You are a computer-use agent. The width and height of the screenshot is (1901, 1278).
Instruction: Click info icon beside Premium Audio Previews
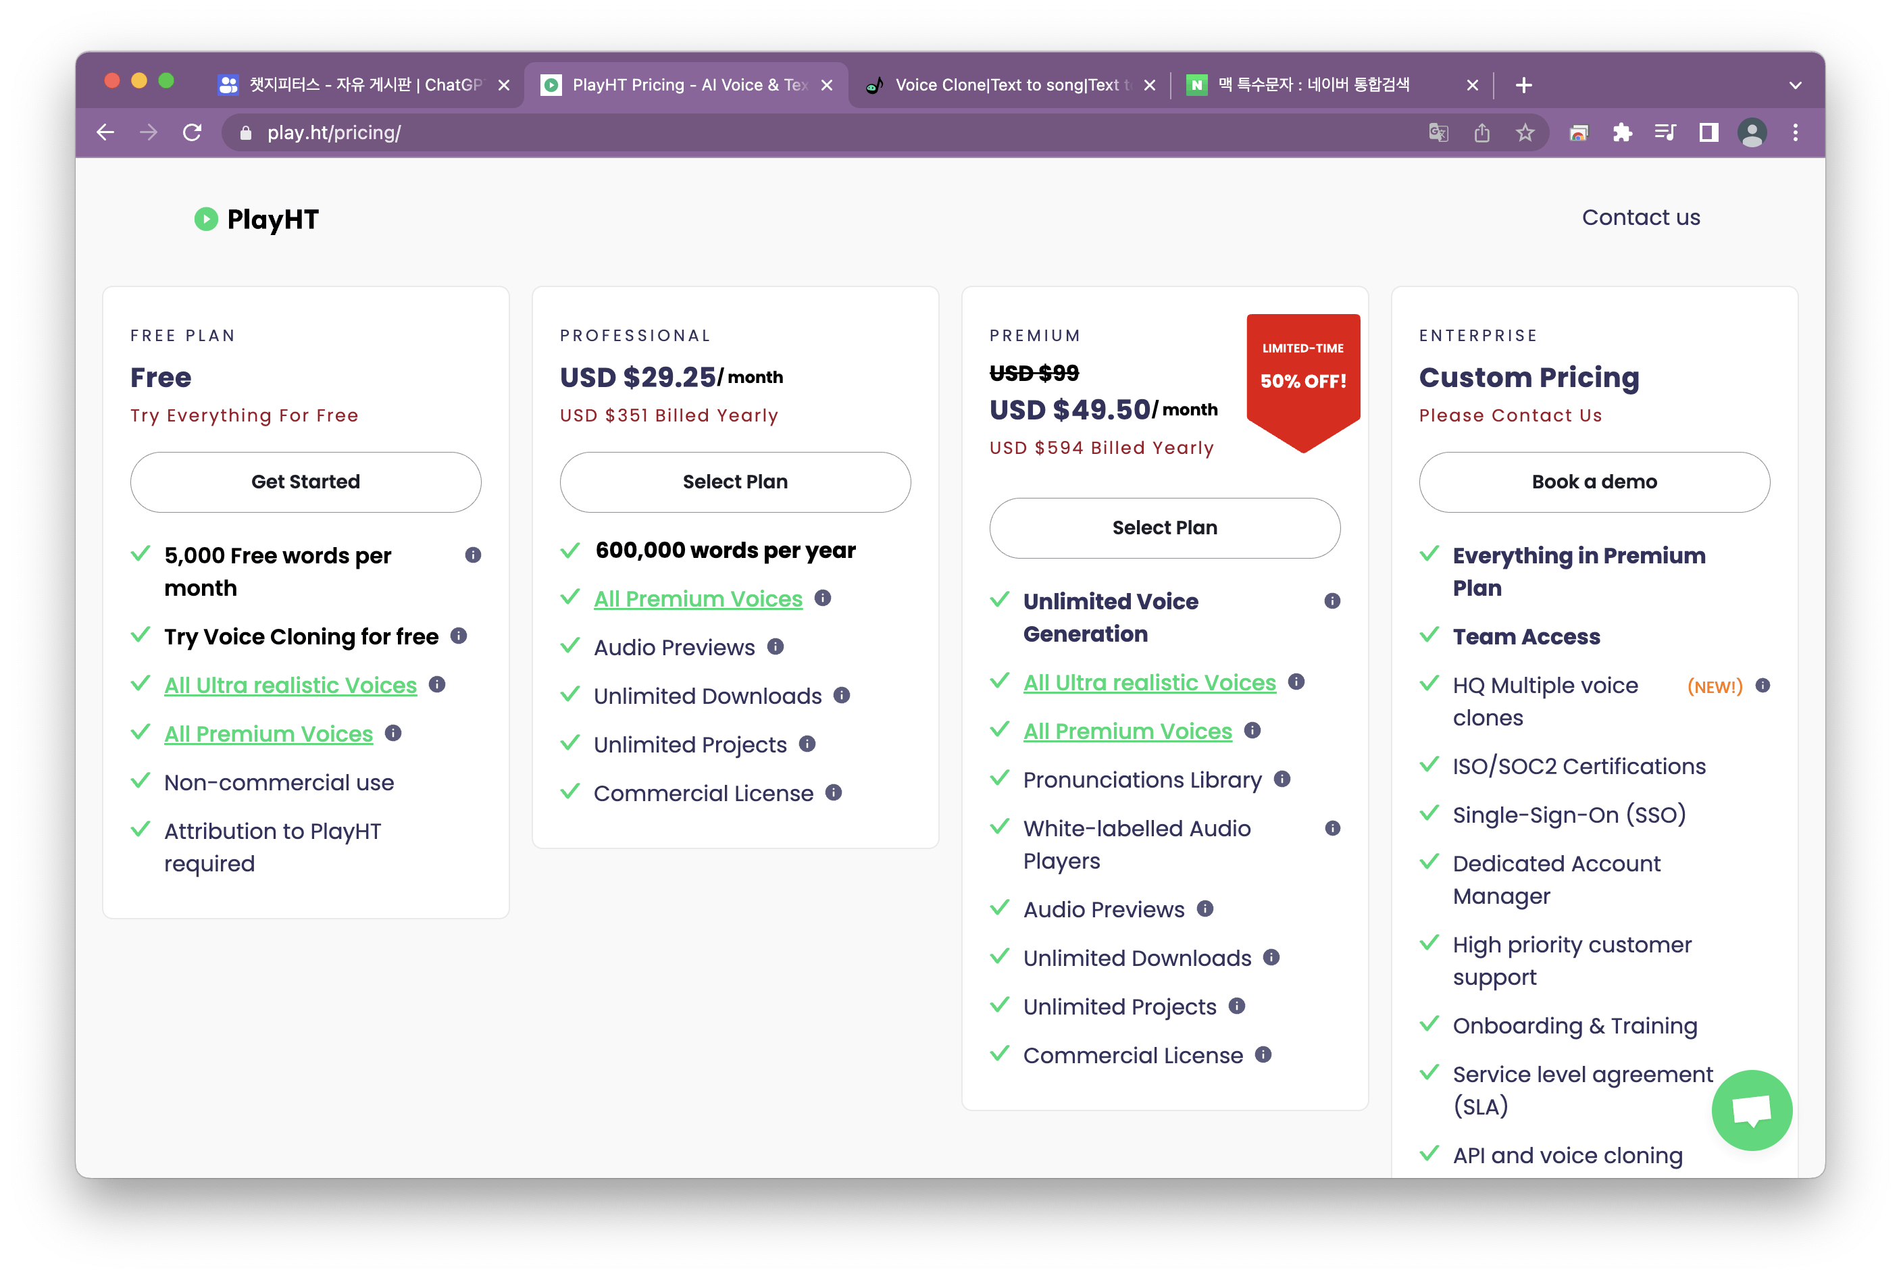[x=1205, y=908]
